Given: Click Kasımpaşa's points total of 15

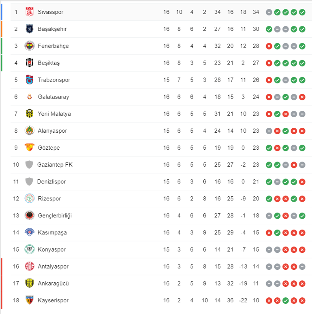Looking at the screenshot, I should [256, 232].
